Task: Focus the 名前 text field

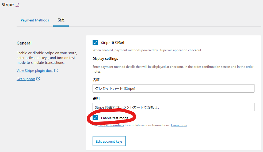Action: coord(173,88)
